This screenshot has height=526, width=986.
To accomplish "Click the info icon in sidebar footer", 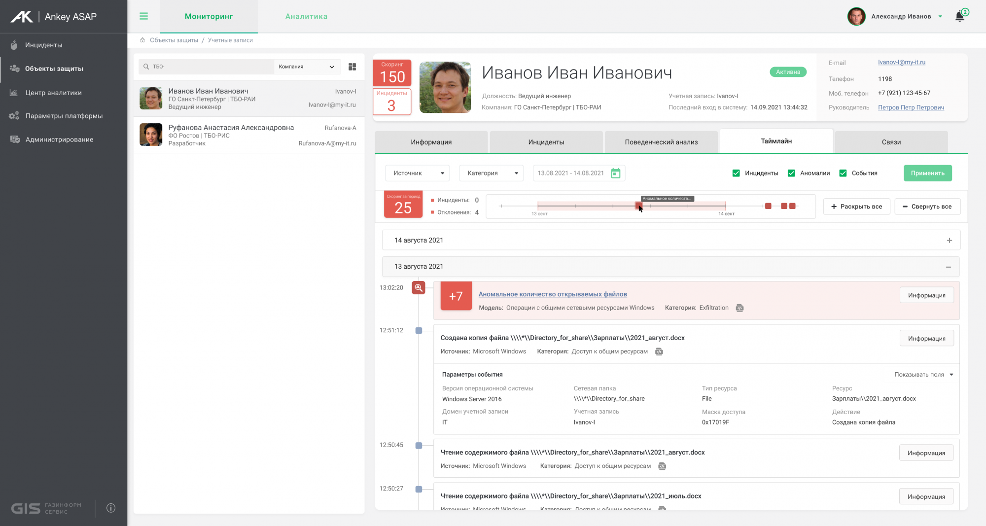I will (111, 508).
